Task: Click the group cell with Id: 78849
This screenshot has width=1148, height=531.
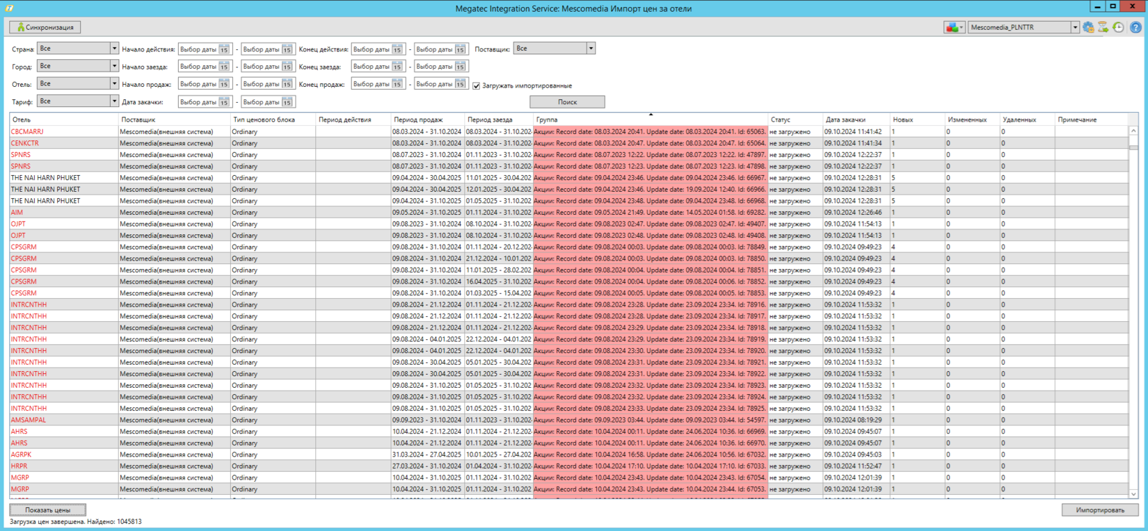Action: pos(651,247)
